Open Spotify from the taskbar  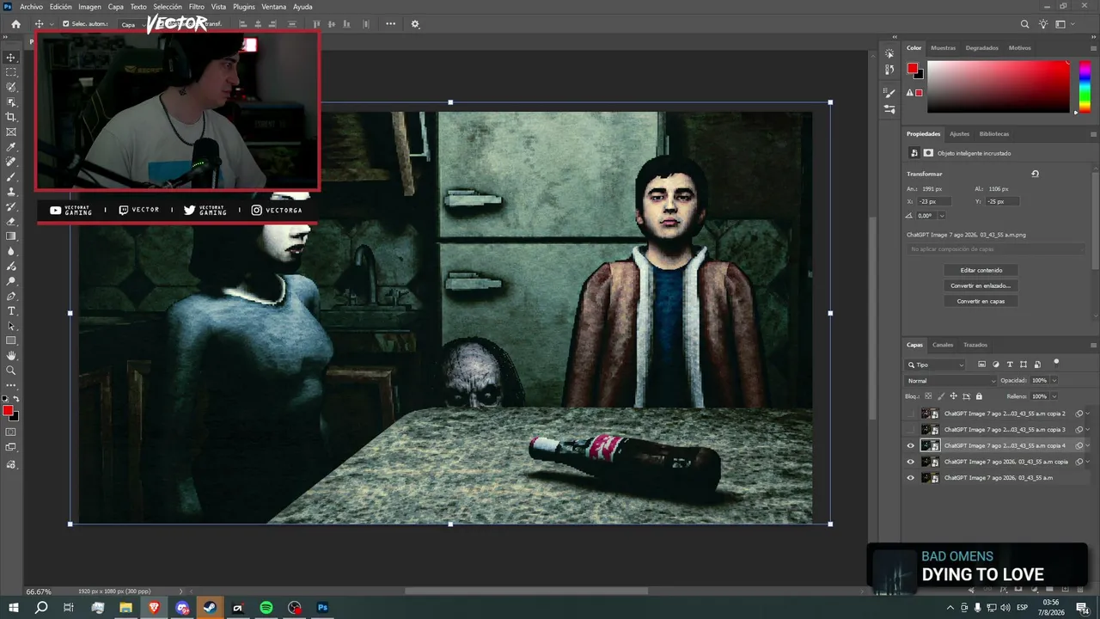(266, 608)
